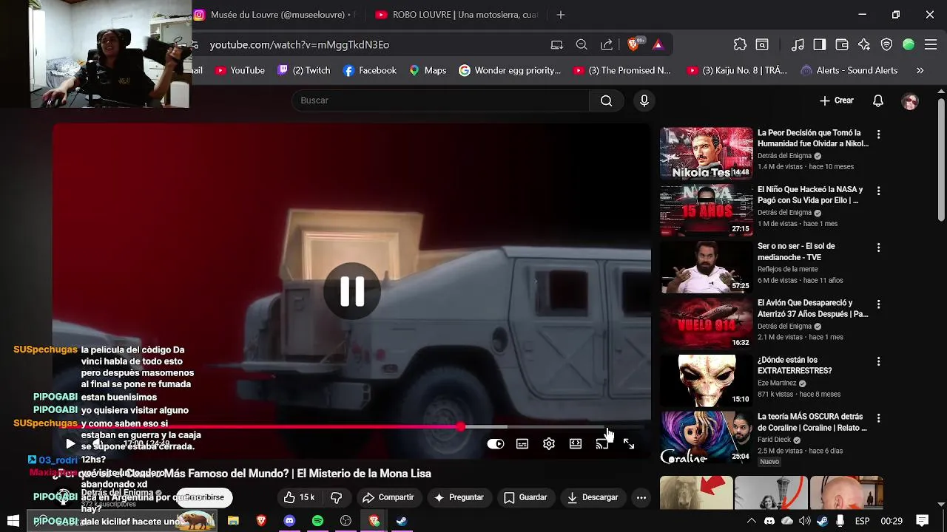Open YouTube notifications bell
The image size is (947, 532).
878,100
